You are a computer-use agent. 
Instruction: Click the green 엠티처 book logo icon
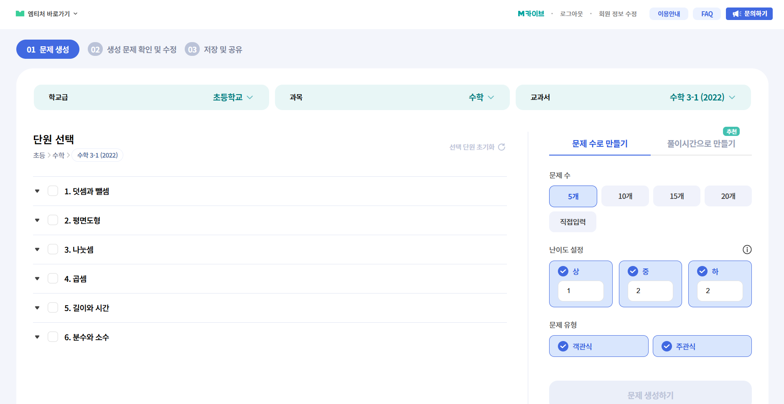point(20,14)
